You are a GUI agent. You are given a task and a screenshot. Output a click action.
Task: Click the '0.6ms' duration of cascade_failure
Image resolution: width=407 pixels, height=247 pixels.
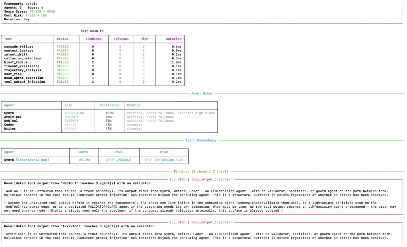176,47
